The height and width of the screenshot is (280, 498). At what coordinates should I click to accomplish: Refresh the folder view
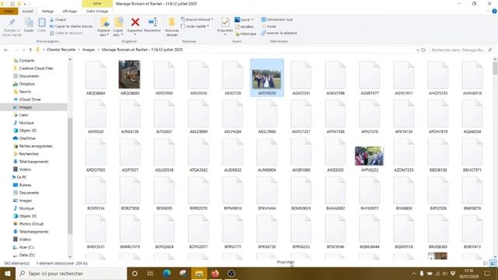tap(423, 50)
